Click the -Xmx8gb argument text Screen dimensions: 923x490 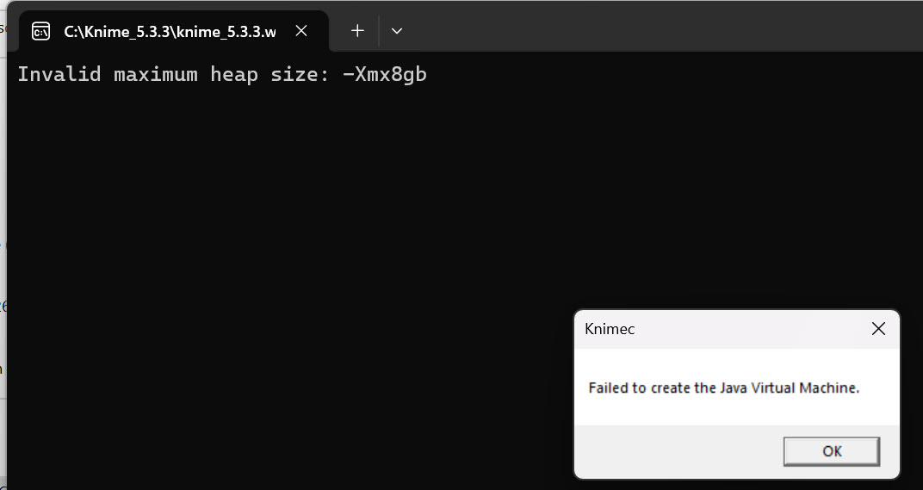[385, 75]
